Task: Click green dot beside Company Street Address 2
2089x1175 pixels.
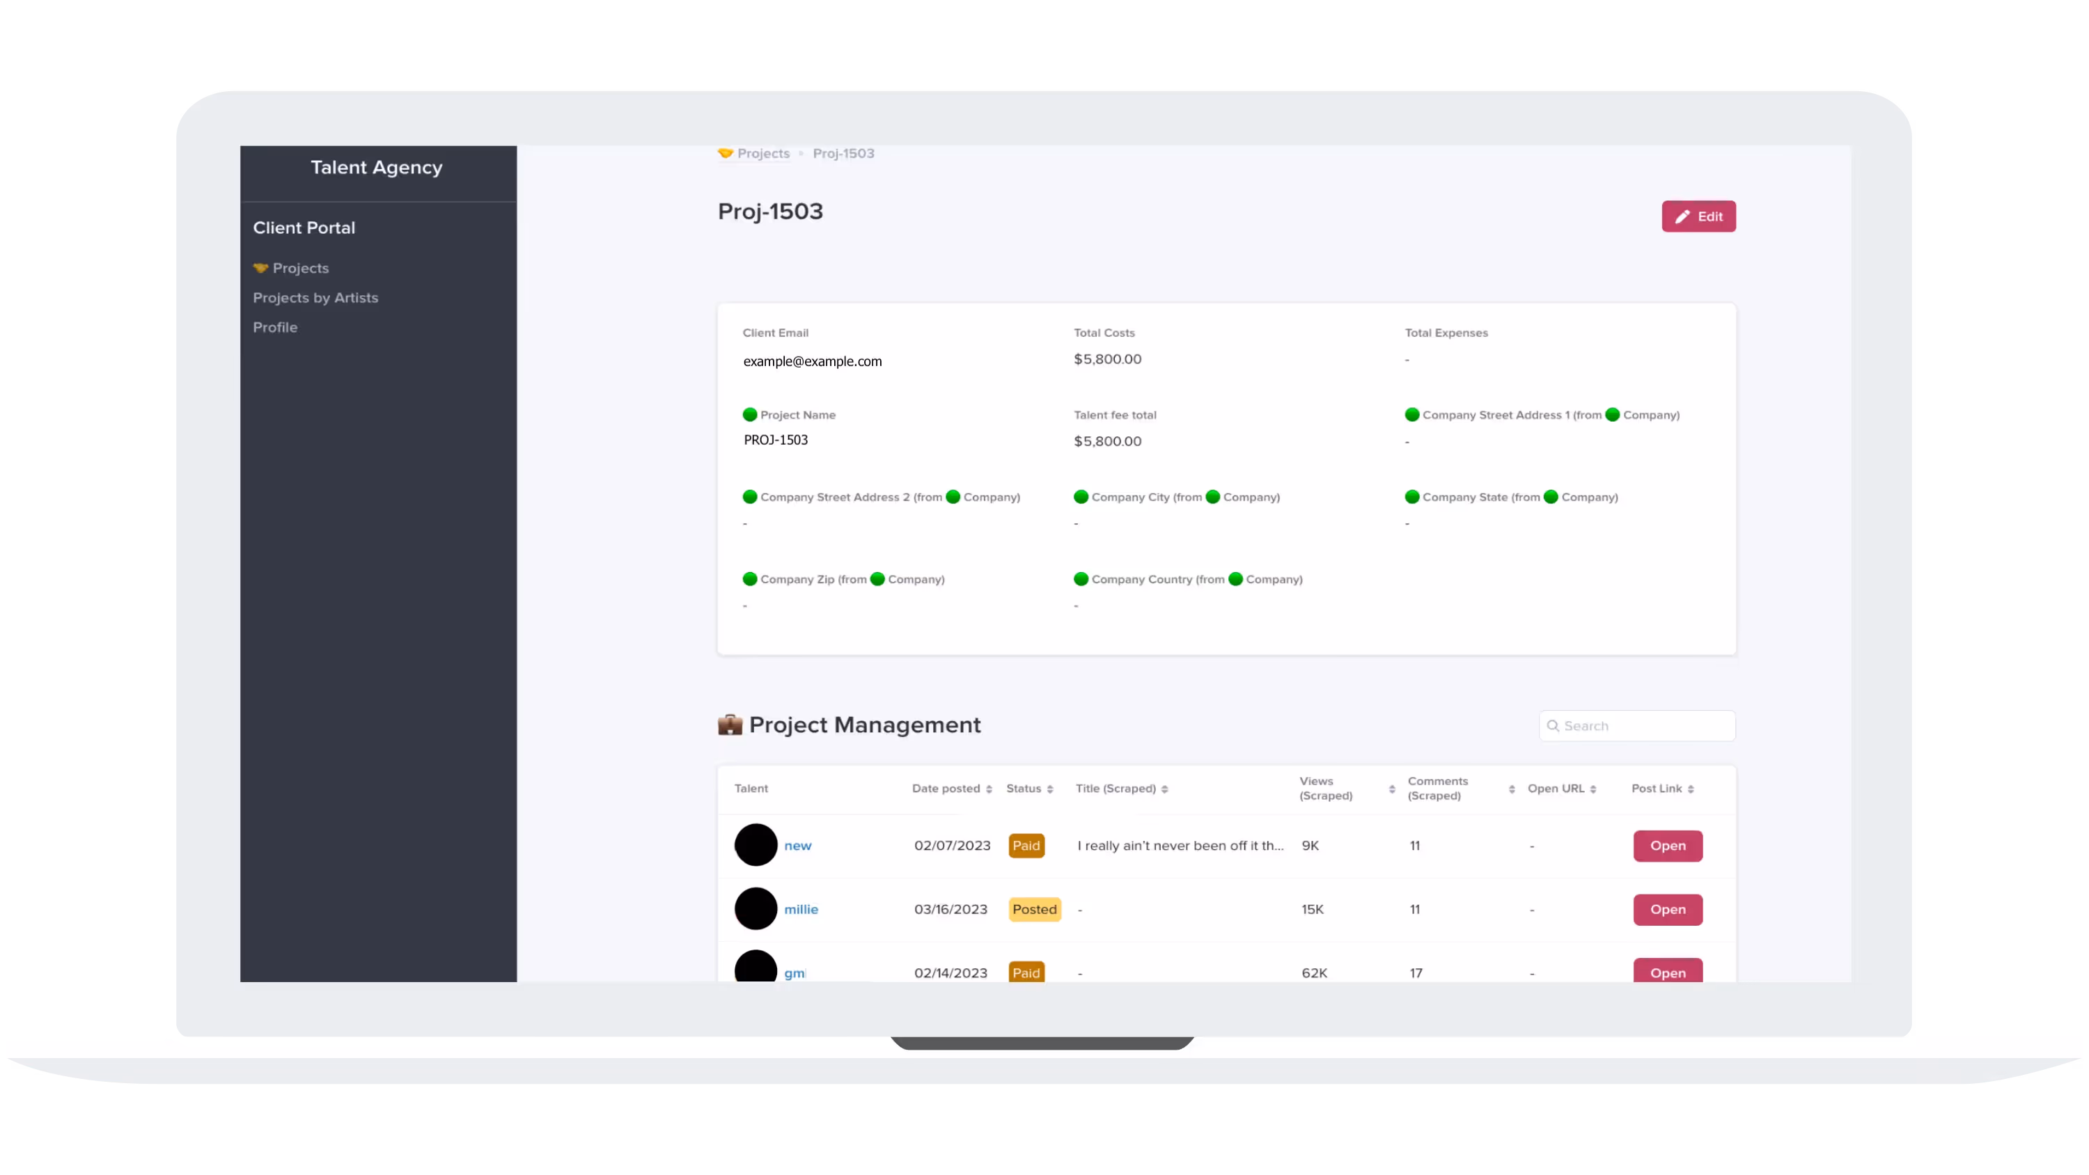Action: (x=749, y=497)
